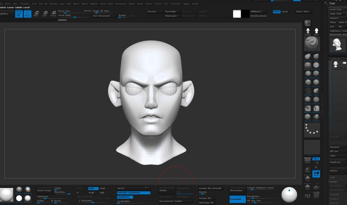Choose the Smooth brush
Screen dimensions: 347x205
(x=308, y=117)
